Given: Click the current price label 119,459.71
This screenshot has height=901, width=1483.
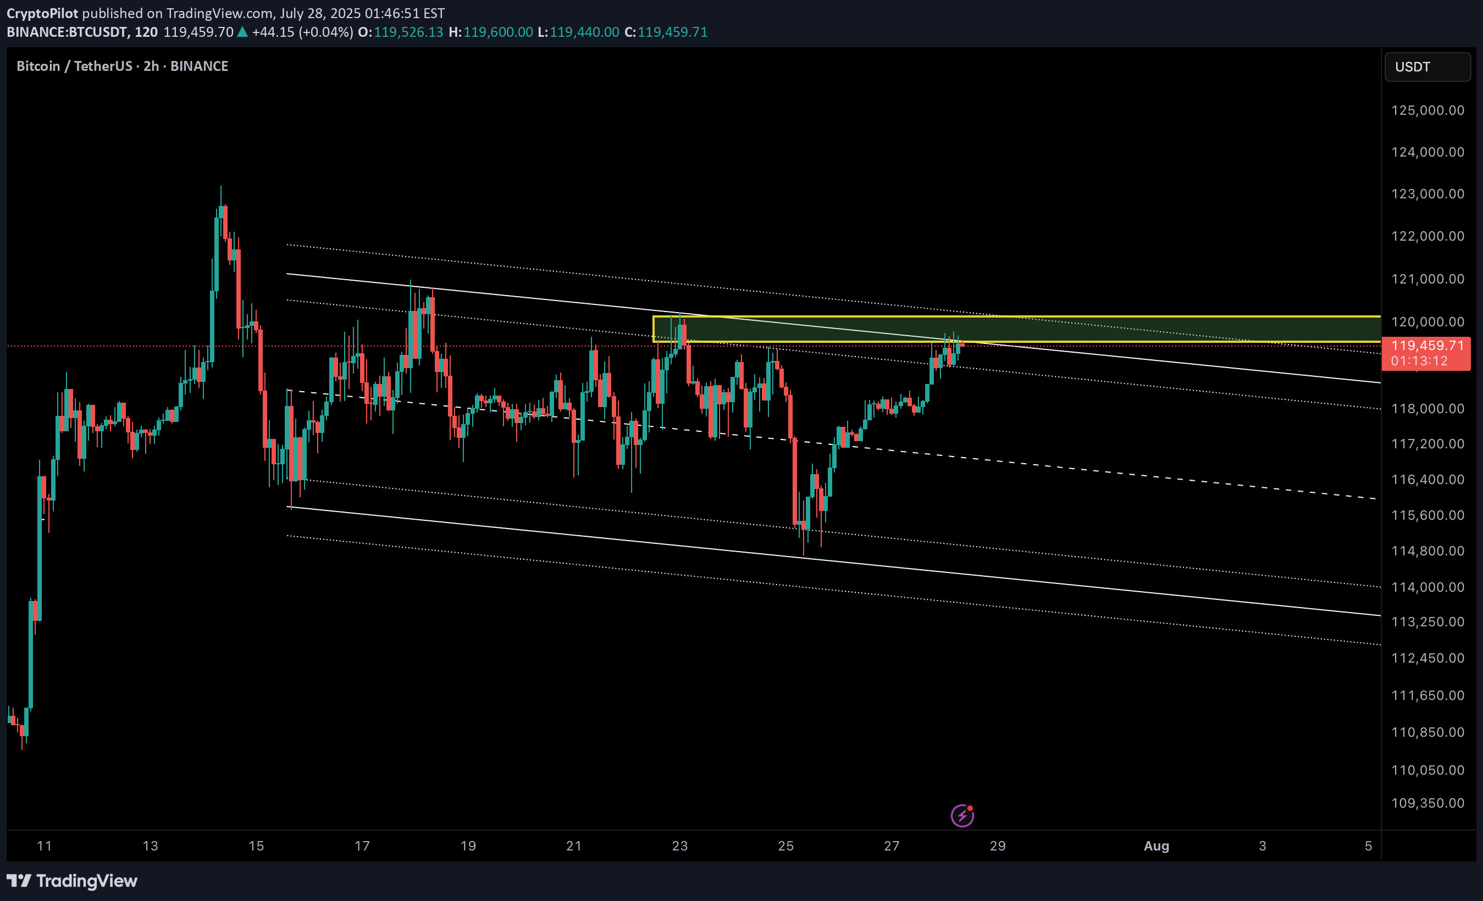Looking at the screenshot, I should (1427, 345).
